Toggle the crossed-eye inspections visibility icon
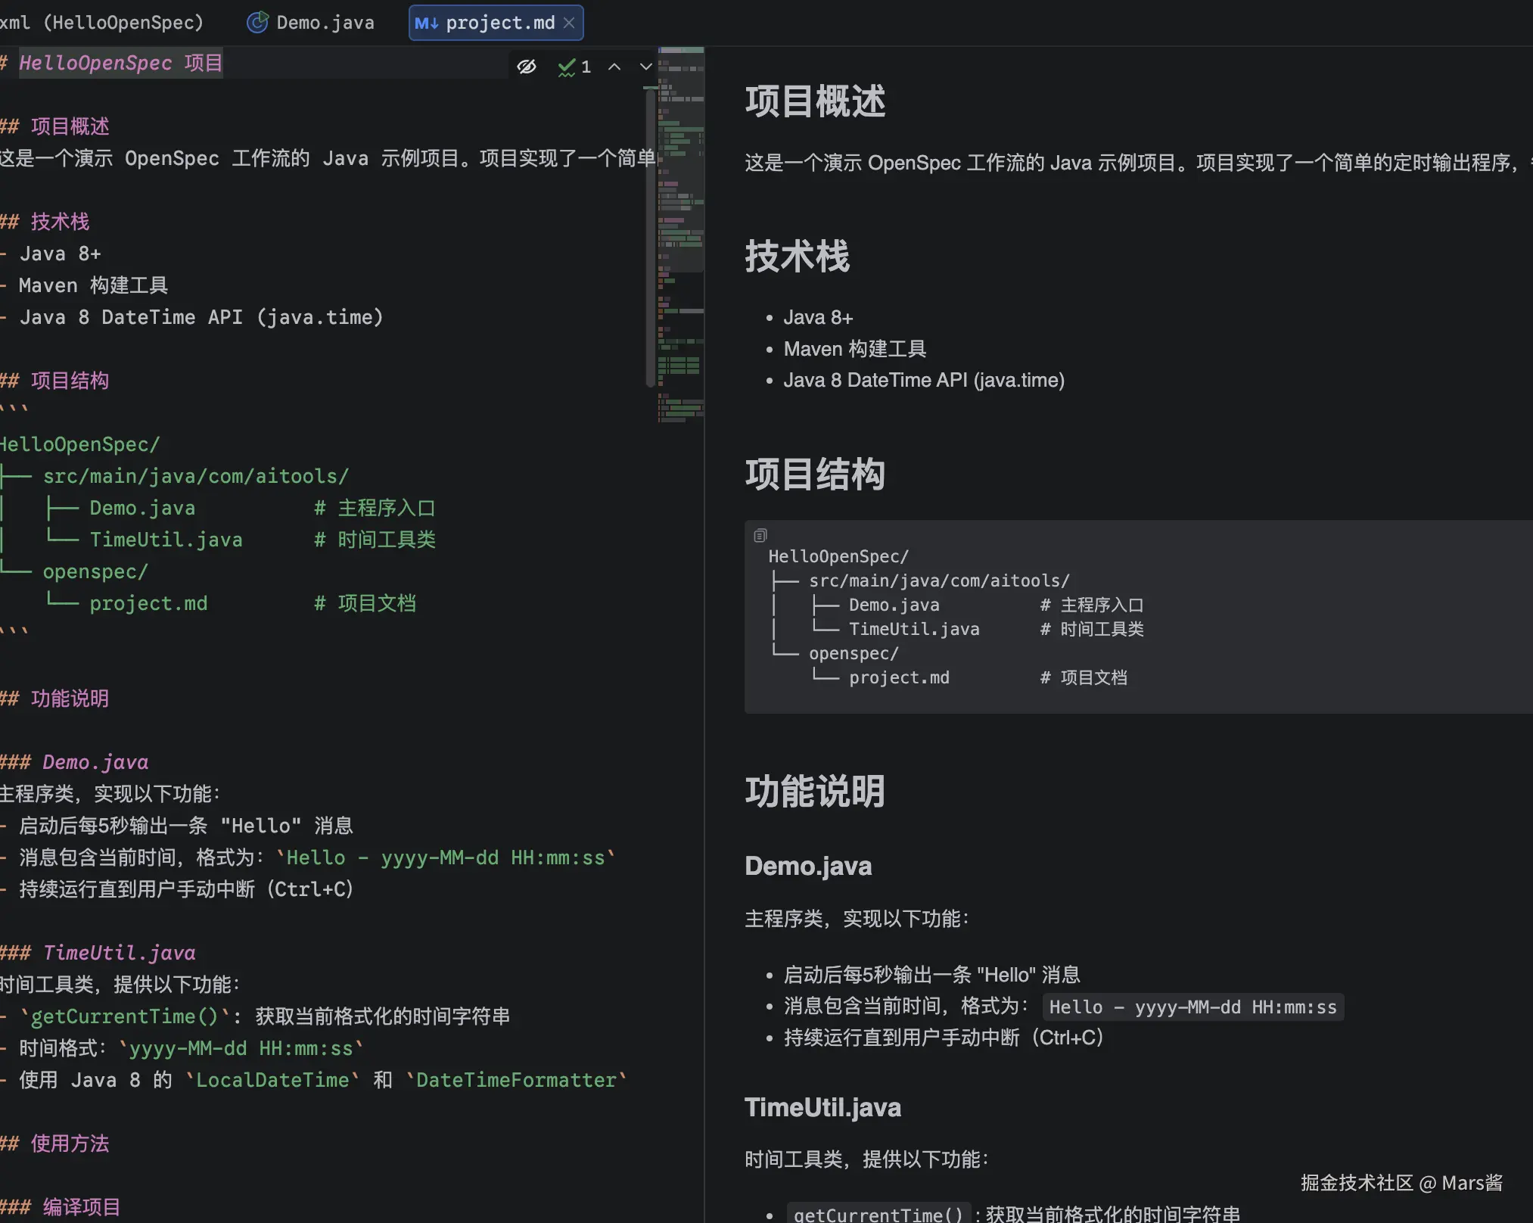The height and width of the screenshot is (1223, 1533). (x=527, y=67)
